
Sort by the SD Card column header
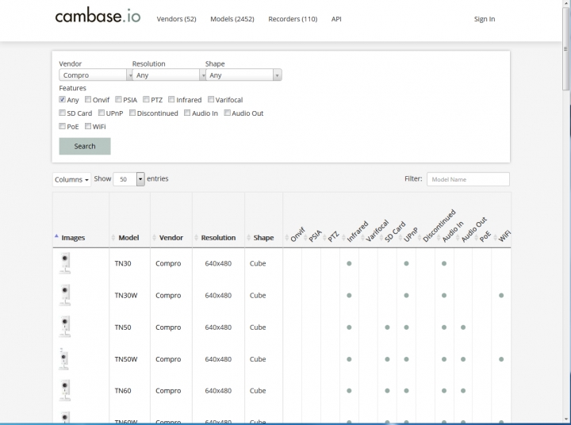(393, 232)
